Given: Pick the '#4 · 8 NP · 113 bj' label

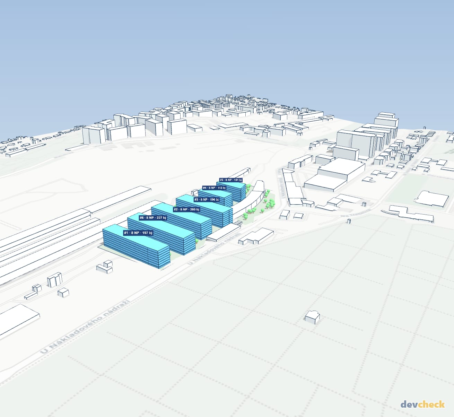Looking at the screenshot, I should click(214, 188).
